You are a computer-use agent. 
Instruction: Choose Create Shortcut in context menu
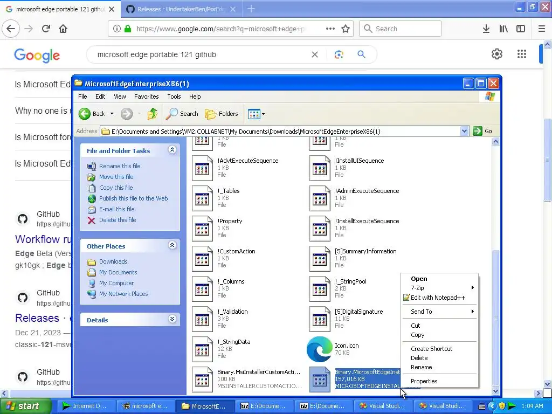click(x=440, y=349)
